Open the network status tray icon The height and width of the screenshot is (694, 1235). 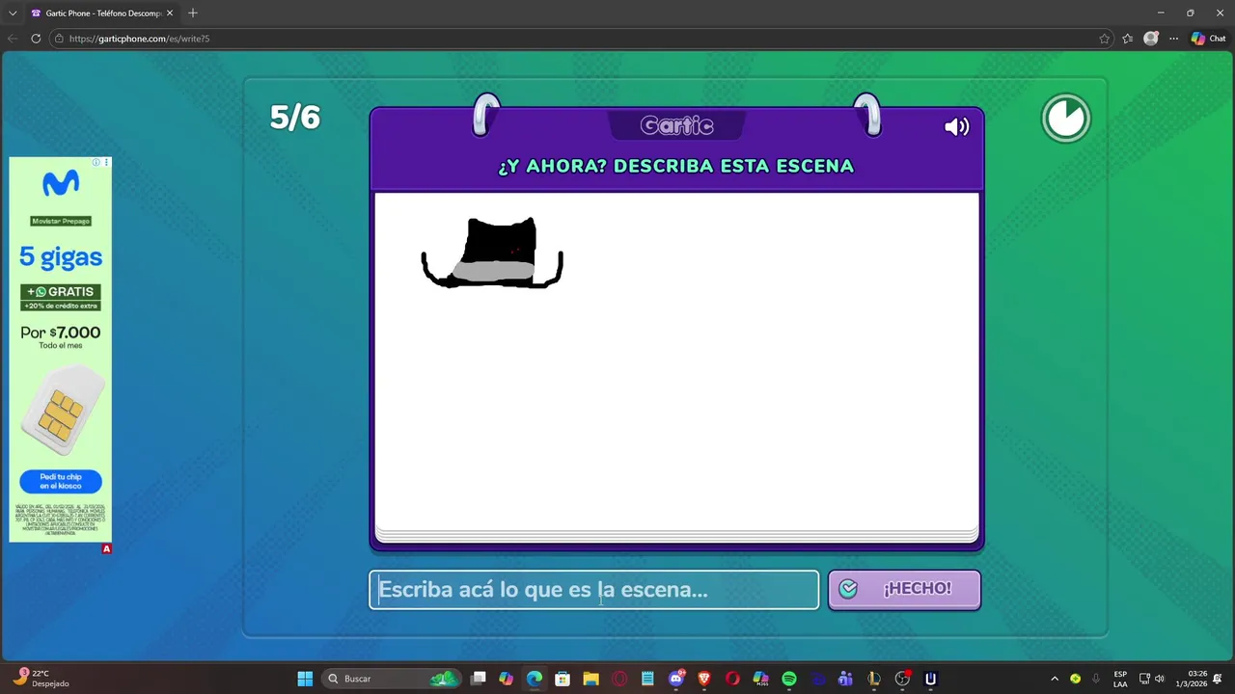[1145, 679]
